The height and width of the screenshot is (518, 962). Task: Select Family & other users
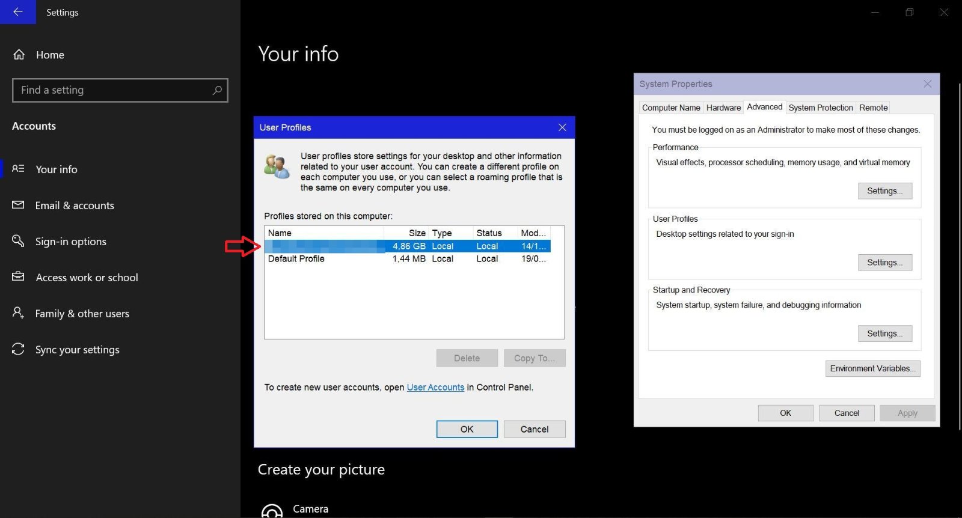coord(82,314)
